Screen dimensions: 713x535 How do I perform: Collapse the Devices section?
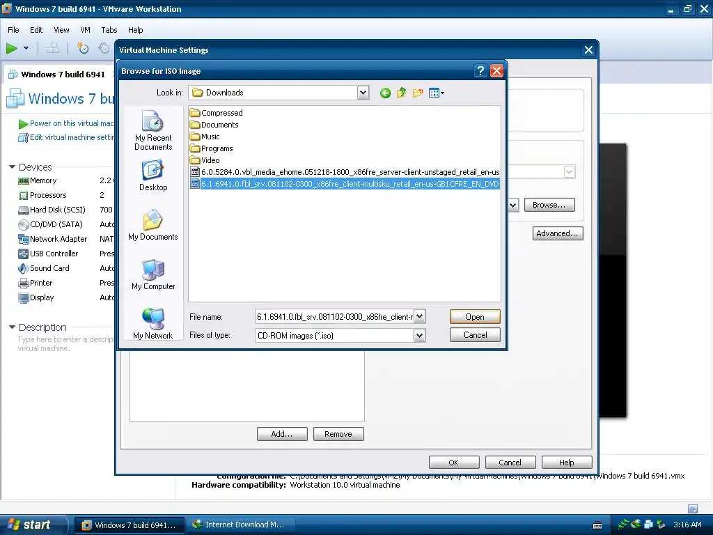coord(13,167)
